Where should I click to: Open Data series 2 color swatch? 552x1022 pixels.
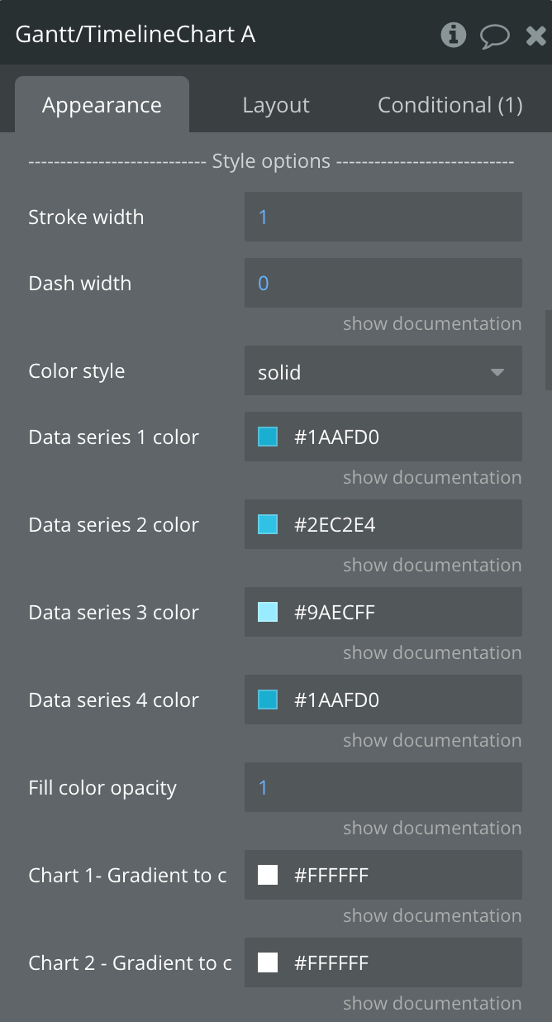pos(268,524)
